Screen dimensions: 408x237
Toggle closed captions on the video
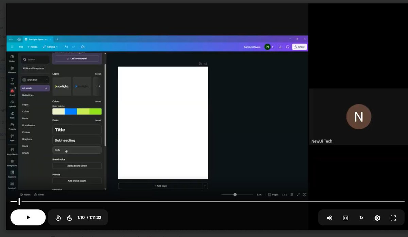(345, 218)
